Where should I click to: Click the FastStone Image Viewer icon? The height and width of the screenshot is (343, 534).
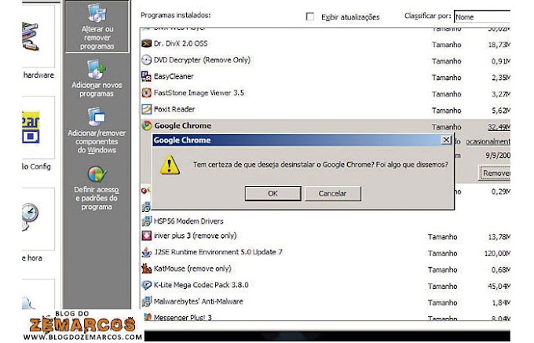[x=146, y=93]
